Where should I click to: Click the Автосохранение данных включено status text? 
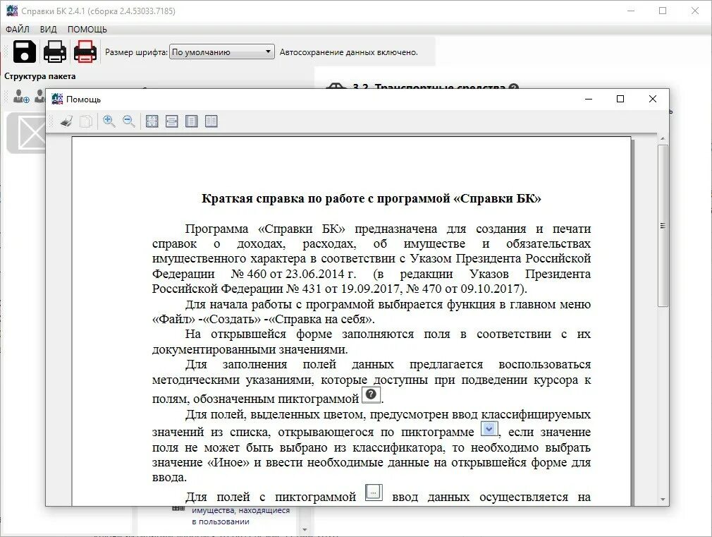348,52
